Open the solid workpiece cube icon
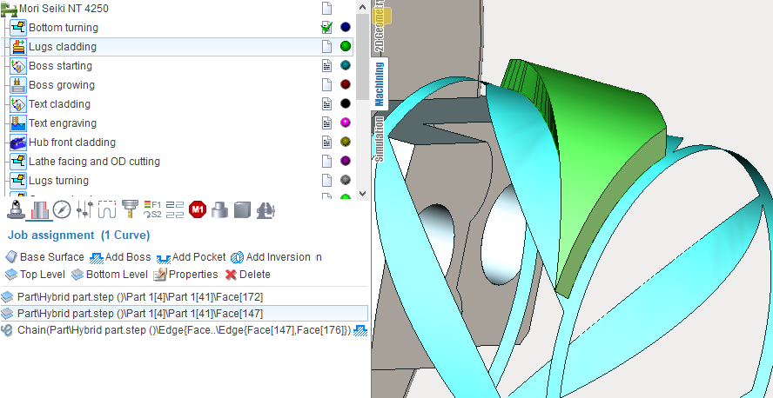Image resolution: width=773 pixels, height=398 pixels. (x=242, y=209)
